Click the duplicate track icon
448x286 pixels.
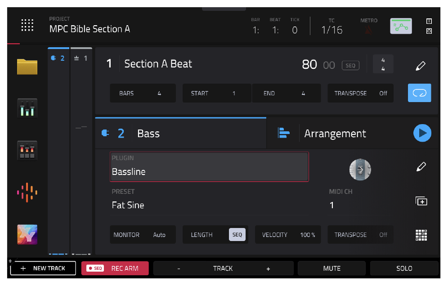[x=421, y=201]
